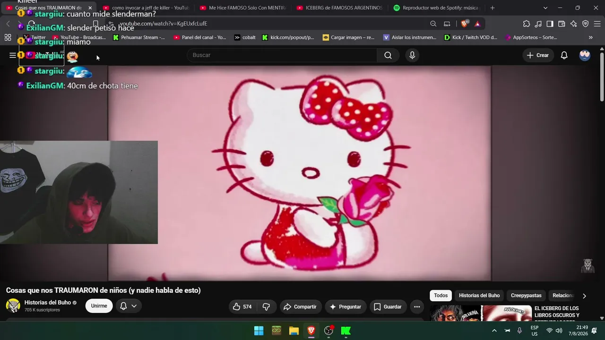Image resolution: width=605 pixels, height=340 pixels.
Task: Open the Kick app taskbar icon
Action: click(x=346, y=331)
